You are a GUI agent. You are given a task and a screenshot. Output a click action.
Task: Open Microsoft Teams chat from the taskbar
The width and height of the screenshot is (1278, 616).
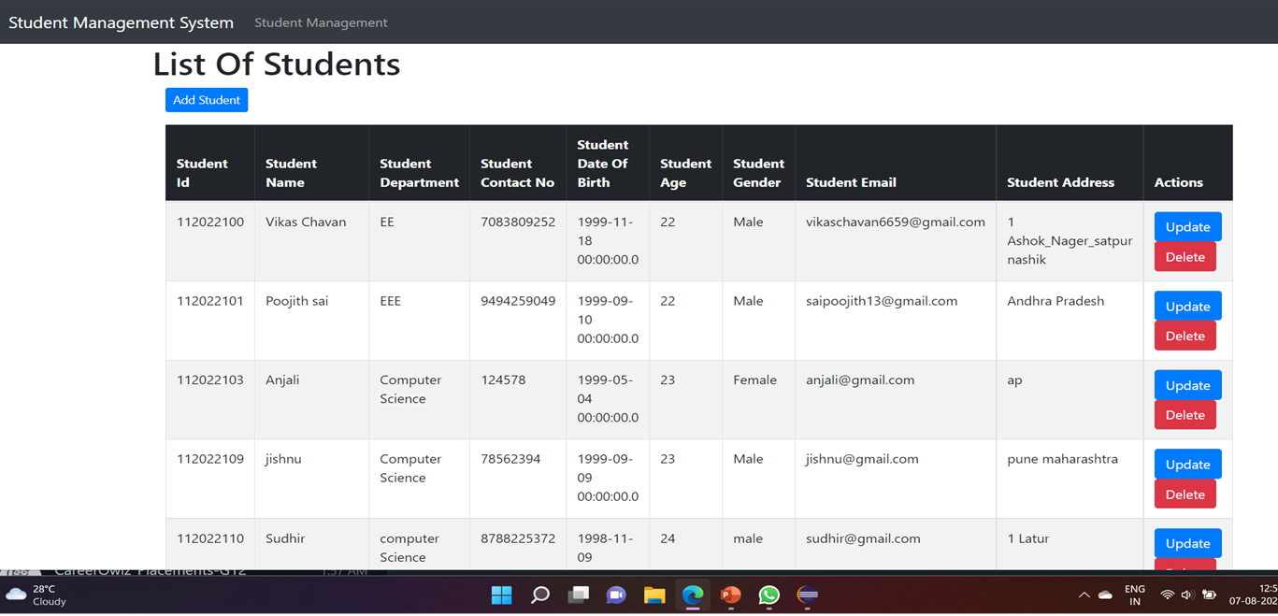tap(616, 595)
